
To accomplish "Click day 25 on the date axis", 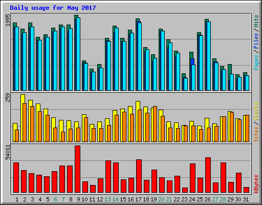I will pyautogui.click(x=200, y=199).
